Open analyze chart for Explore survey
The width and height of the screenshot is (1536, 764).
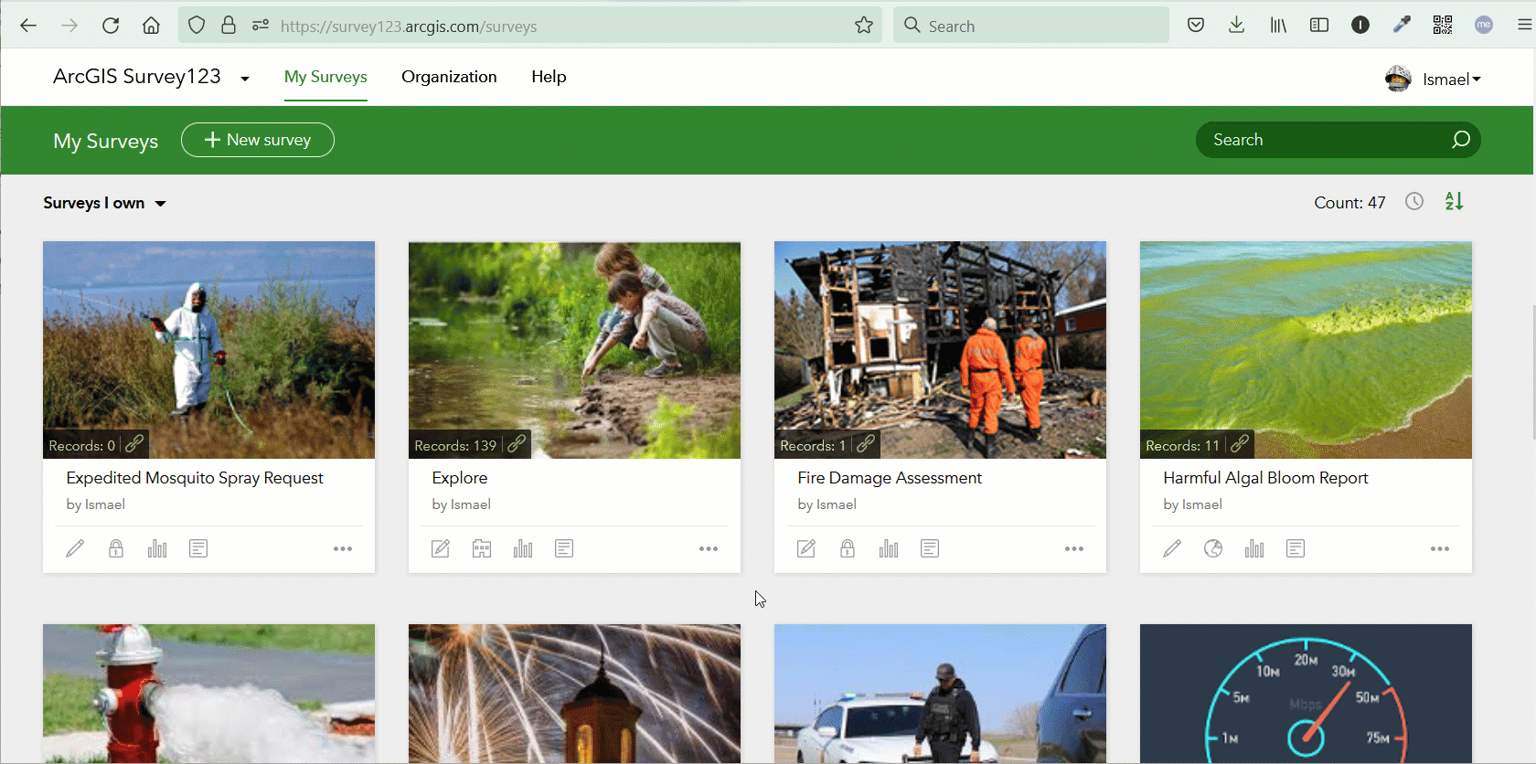point(523,548)
